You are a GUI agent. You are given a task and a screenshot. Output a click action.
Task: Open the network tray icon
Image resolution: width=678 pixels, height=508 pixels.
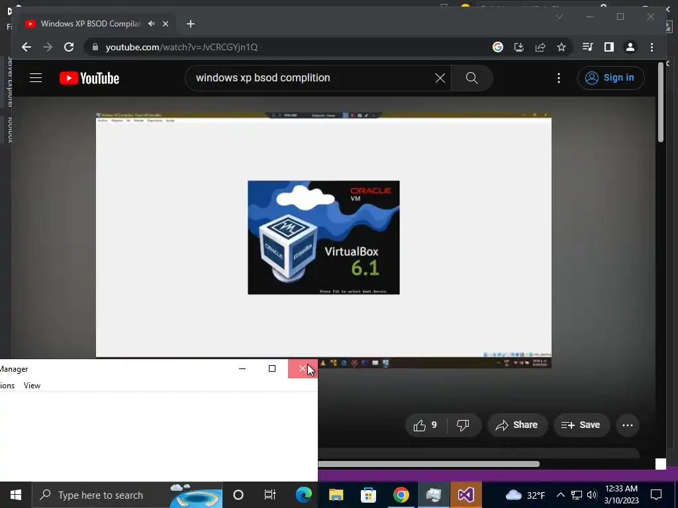pyautogui.click(x=577, y=495)
